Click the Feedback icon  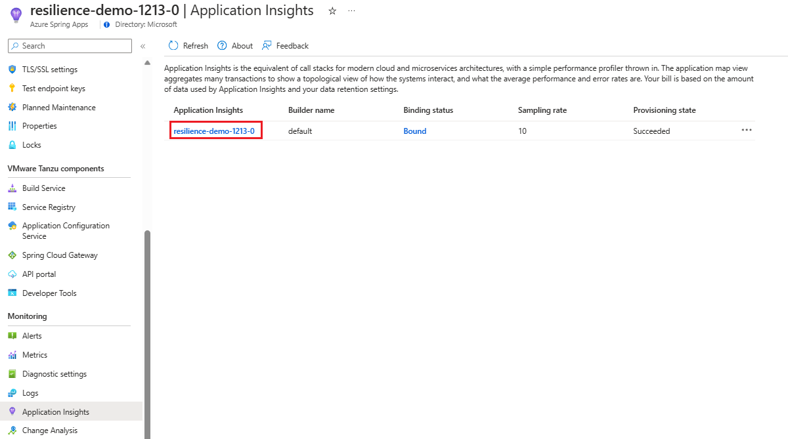(x=267, y=46)
